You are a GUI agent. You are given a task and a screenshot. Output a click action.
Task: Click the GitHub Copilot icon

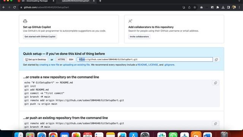click(x=25, y=21)
